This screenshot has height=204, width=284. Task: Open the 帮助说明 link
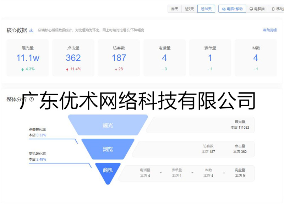[x=270, y=30]
